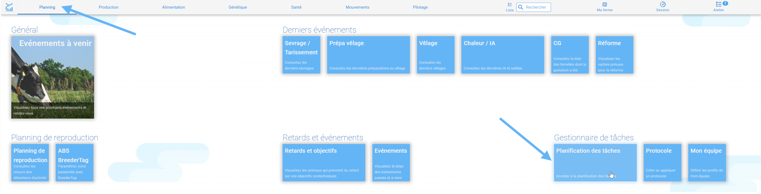Screen dimensions: 761x194
Task: Go to the Génétique tab
Action: click(238, 7)
